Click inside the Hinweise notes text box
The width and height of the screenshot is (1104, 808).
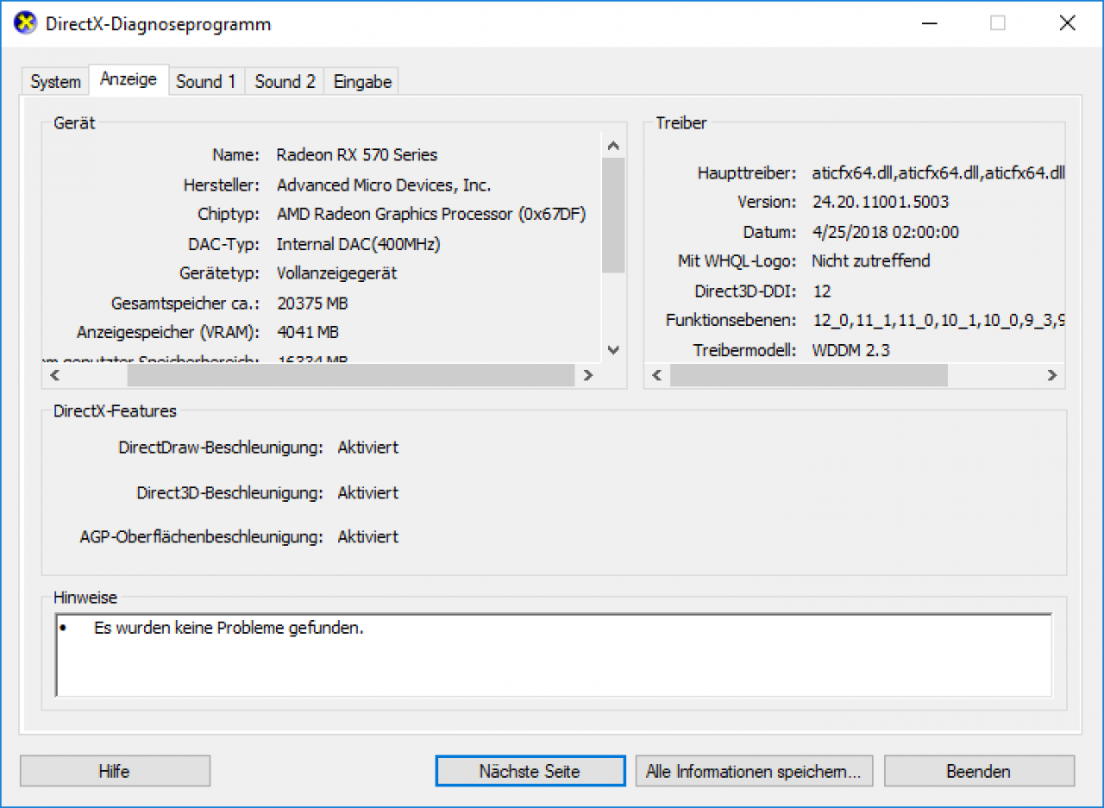[x=554, y=655]
